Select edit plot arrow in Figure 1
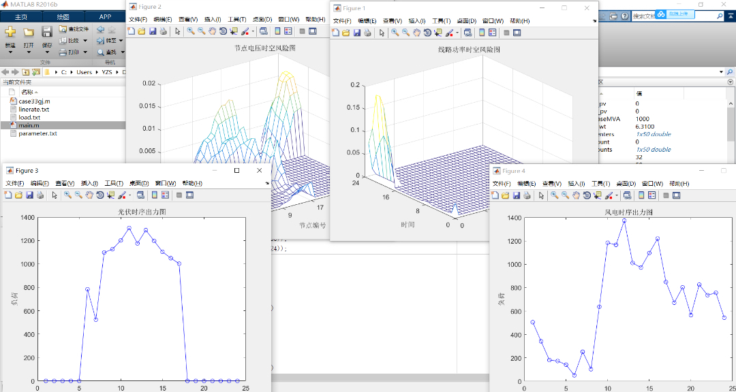The width and height of the screenshot is (736, 392). [382, 33]
